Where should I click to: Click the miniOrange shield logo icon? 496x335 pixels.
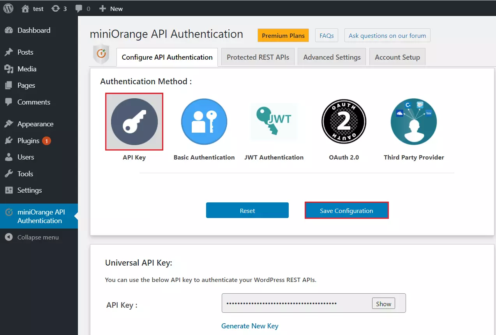click(101, 55)
